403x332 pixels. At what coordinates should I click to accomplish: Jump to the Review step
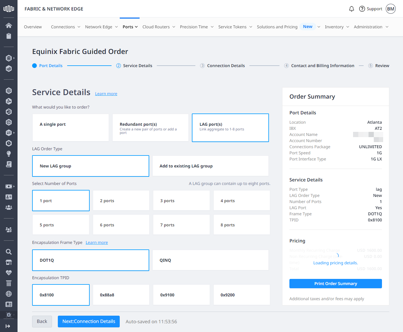click(x=379, y=66)
